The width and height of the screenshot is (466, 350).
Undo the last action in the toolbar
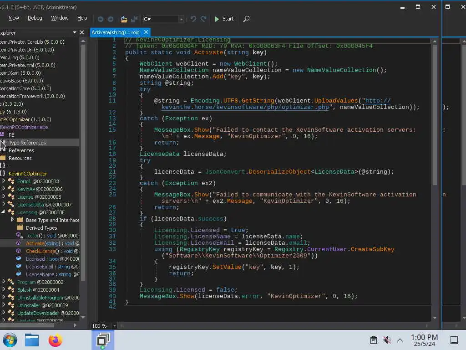[193, 19]
